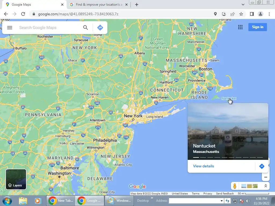275x206 pixels.
Task: Open the Privacy link
Action: click(x=208, y=194)
